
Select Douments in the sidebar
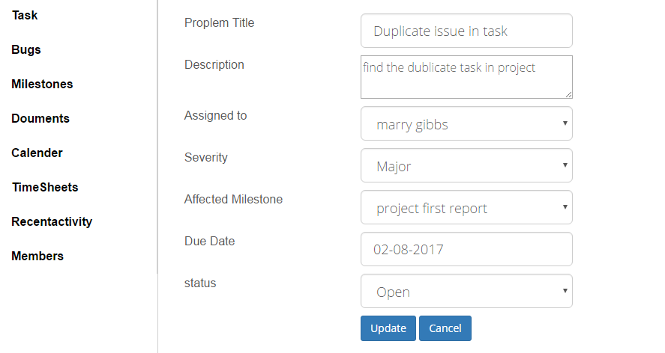(40, 118)
